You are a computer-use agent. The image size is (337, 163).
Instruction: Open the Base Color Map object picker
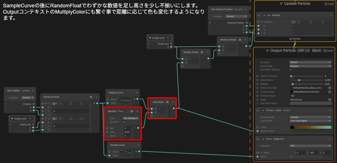(x=330, y=88)
